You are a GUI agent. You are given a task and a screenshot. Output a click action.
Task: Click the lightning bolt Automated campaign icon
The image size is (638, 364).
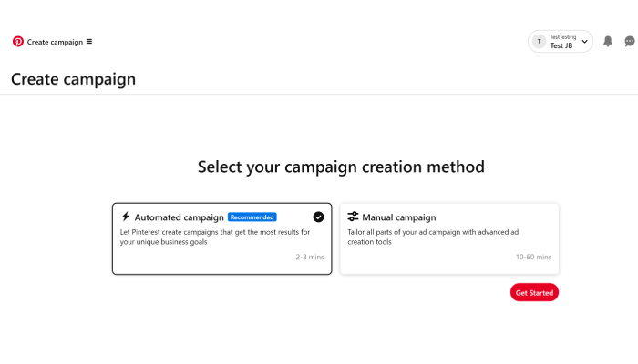pyautogui.click(x=126, y=217)
